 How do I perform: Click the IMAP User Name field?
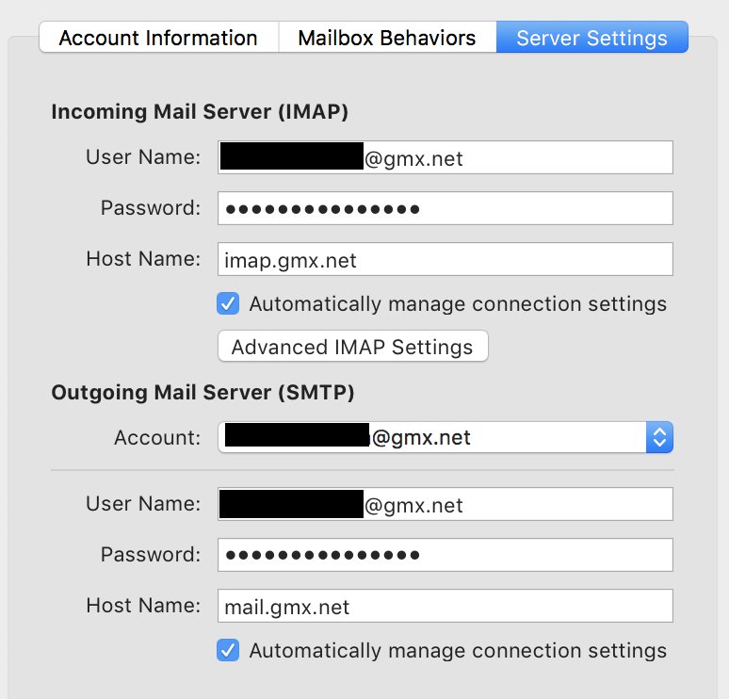coord(445,157)
